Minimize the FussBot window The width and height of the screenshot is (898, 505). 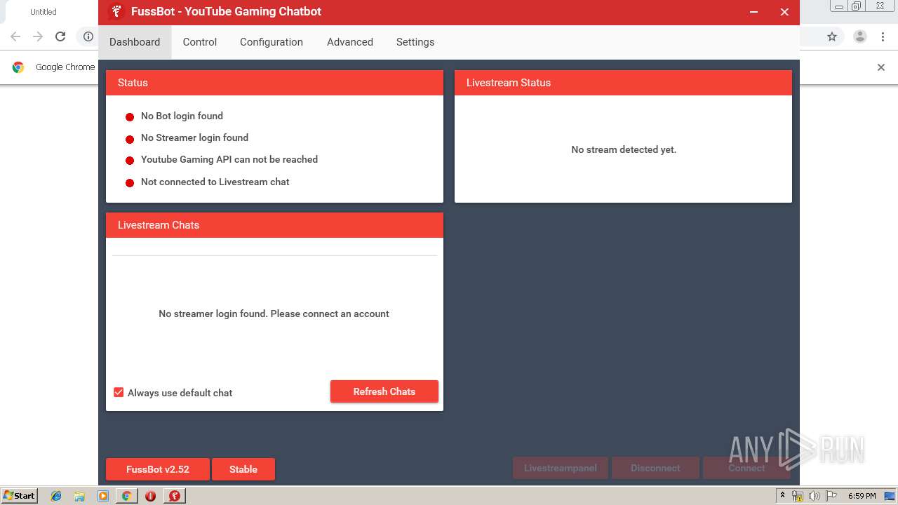753,12
